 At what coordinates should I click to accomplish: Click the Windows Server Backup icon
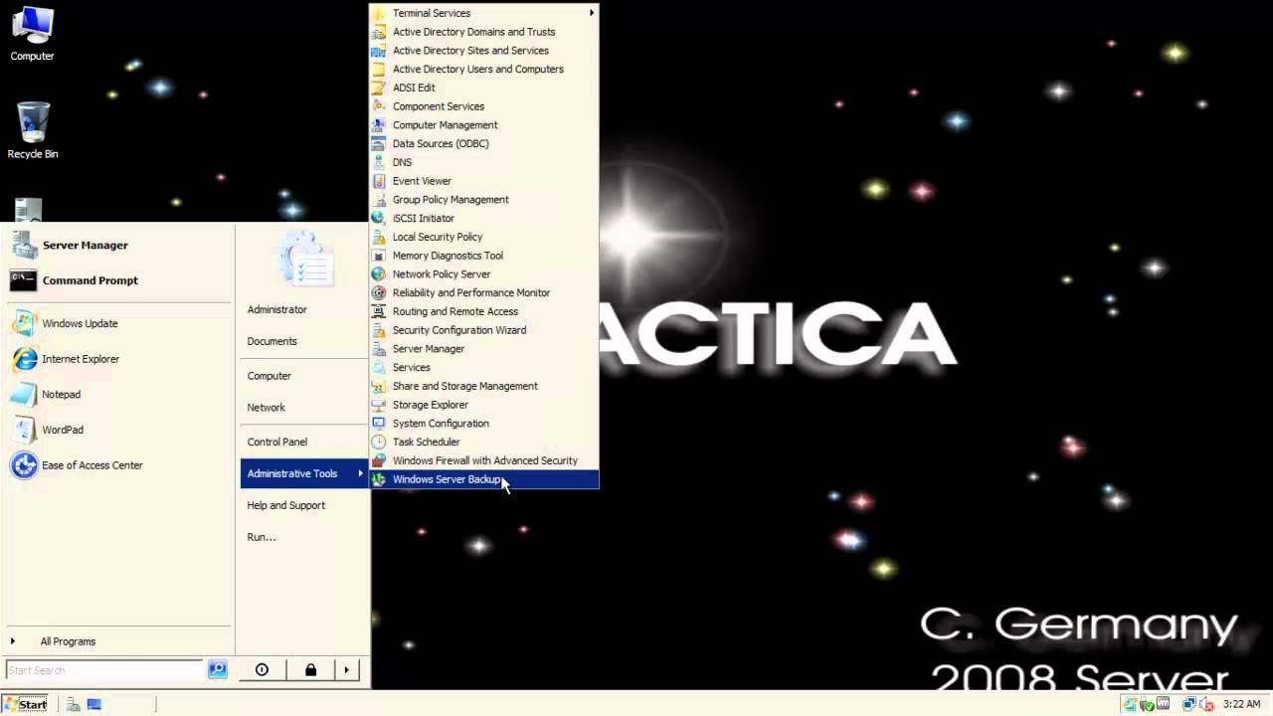point(378,479)
